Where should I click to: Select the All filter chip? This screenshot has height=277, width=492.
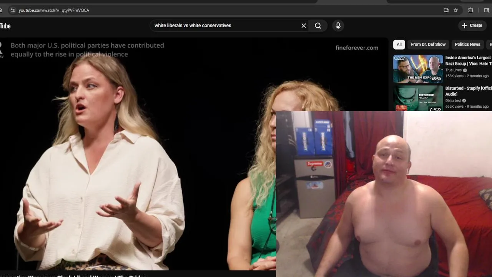tap(399, 45)
